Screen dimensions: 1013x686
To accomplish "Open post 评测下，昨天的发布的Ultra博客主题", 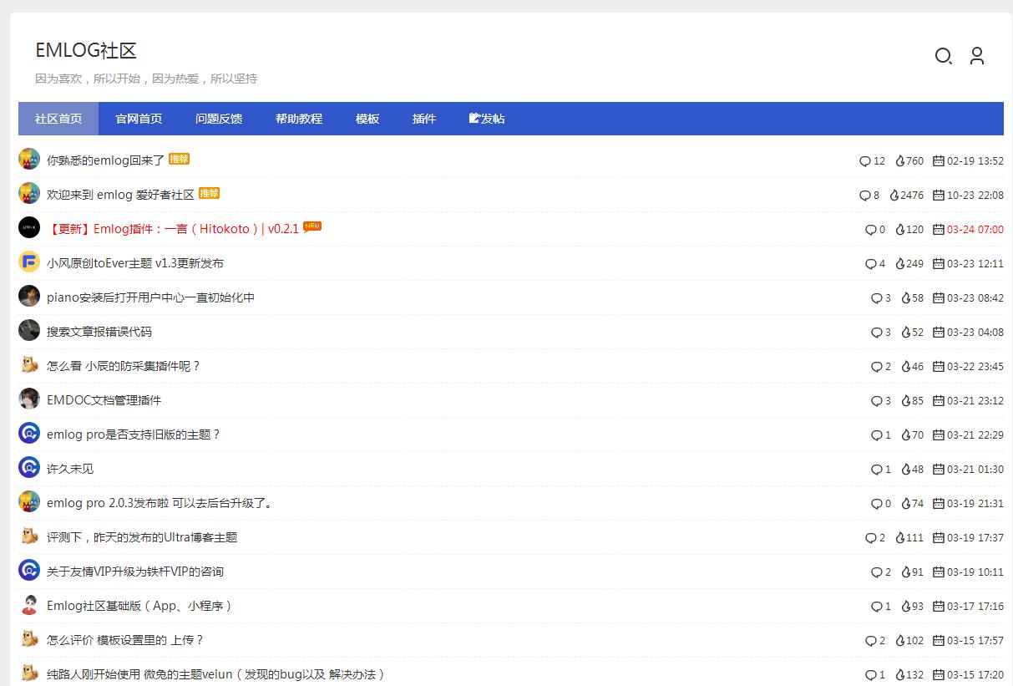I will click(142, 537).
